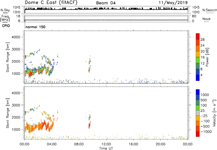Click the "20" power colorbar label

tap(202, 51)
